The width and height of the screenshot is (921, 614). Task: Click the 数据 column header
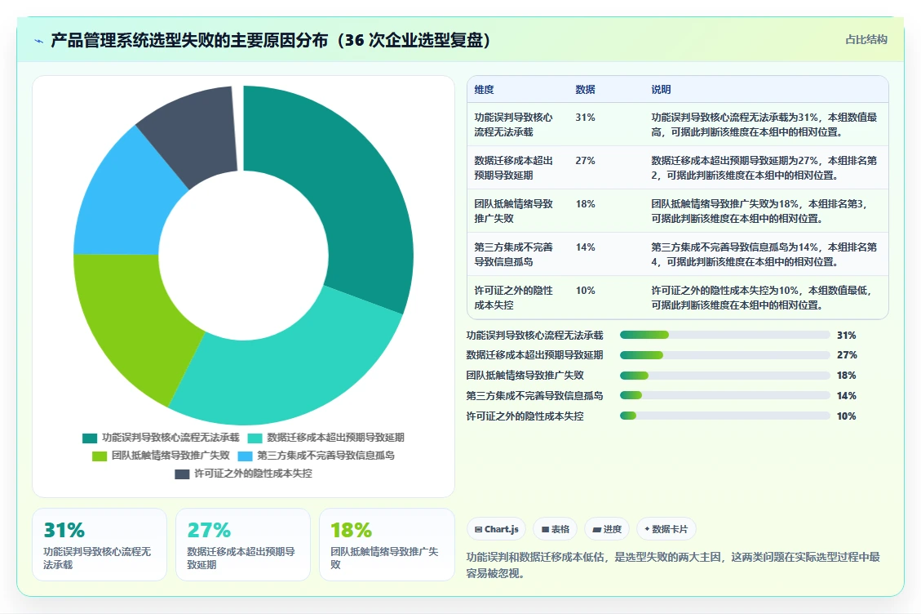pos(585,89)
